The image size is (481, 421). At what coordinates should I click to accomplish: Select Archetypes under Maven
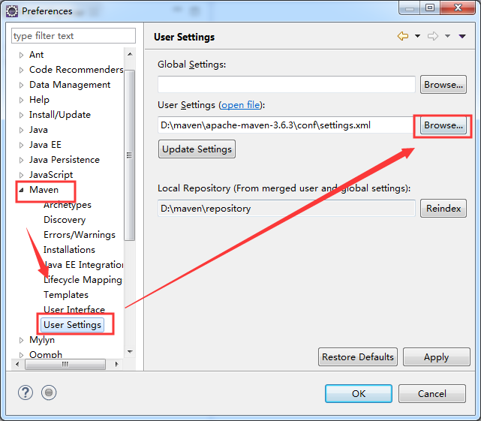(68, 205)
